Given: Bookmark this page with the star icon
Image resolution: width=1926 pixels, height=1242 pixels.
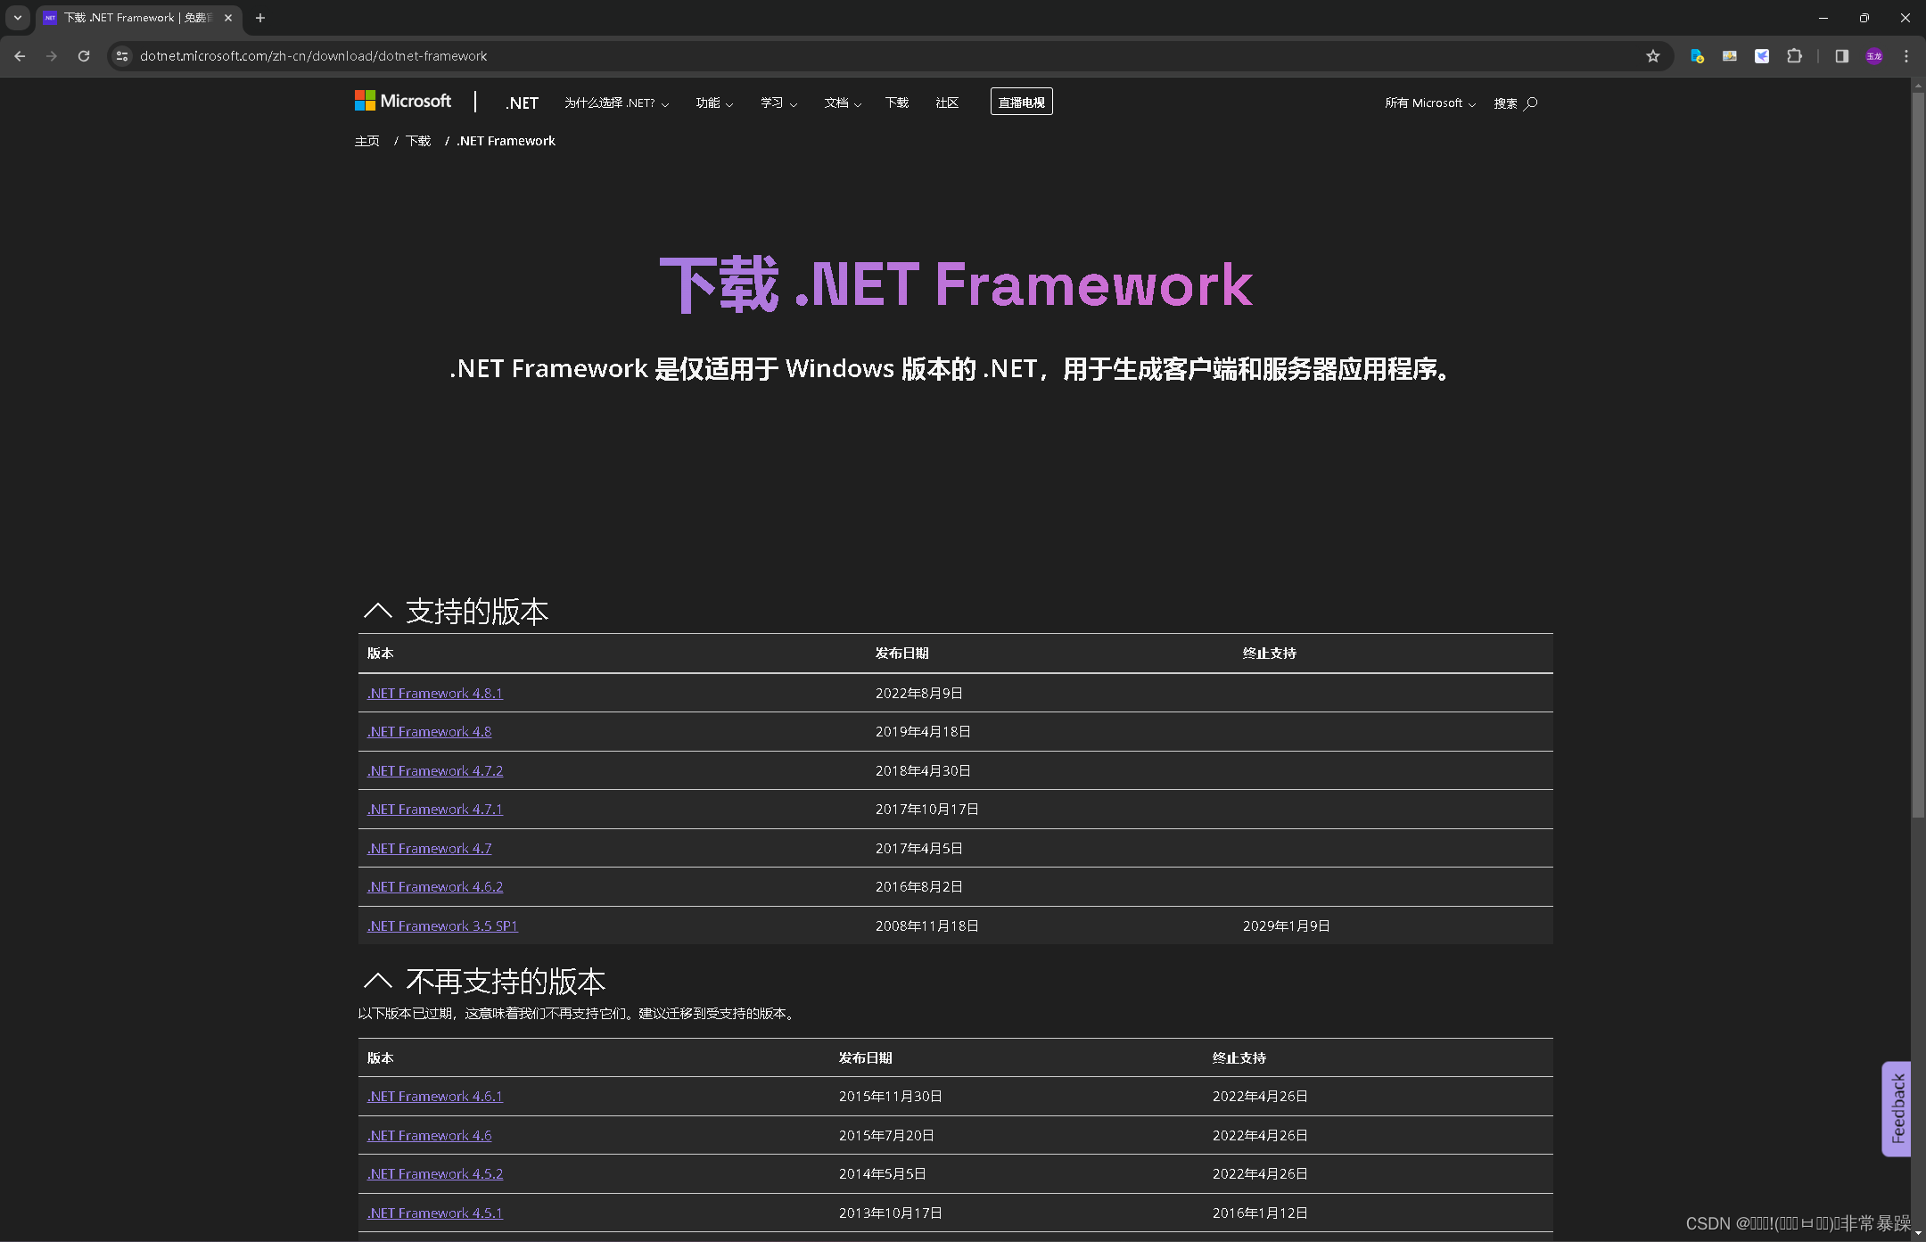Looking at the screenshot, I should pos(1652,55).
